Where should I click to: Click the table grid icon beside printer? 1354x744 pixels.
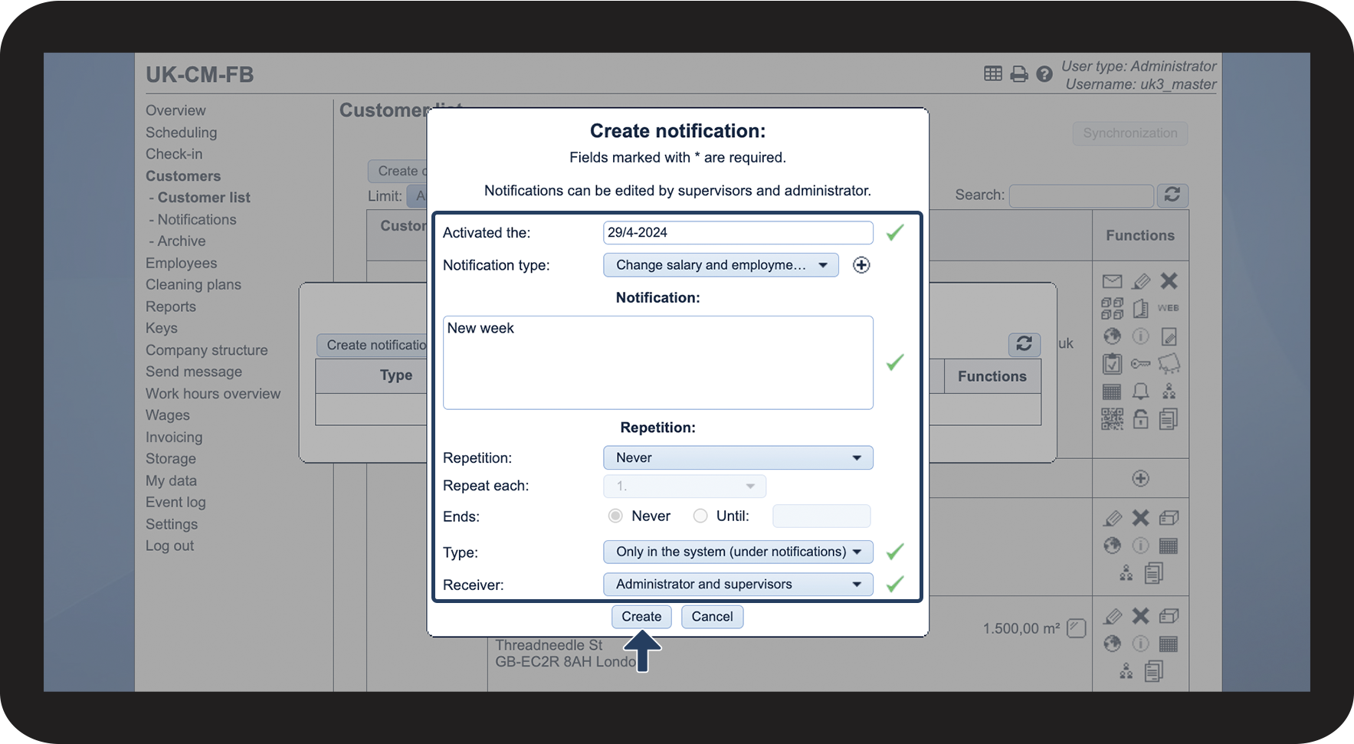tap(992, 74)
